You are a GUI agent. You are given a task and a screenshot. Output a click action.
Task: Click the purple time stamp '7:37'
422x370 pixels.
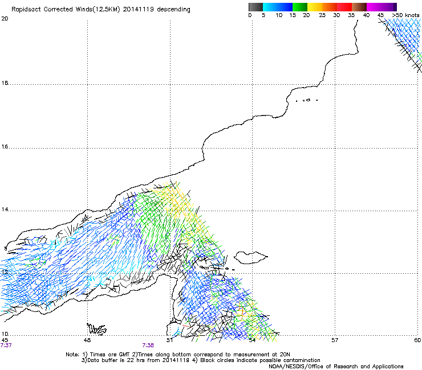6,346
